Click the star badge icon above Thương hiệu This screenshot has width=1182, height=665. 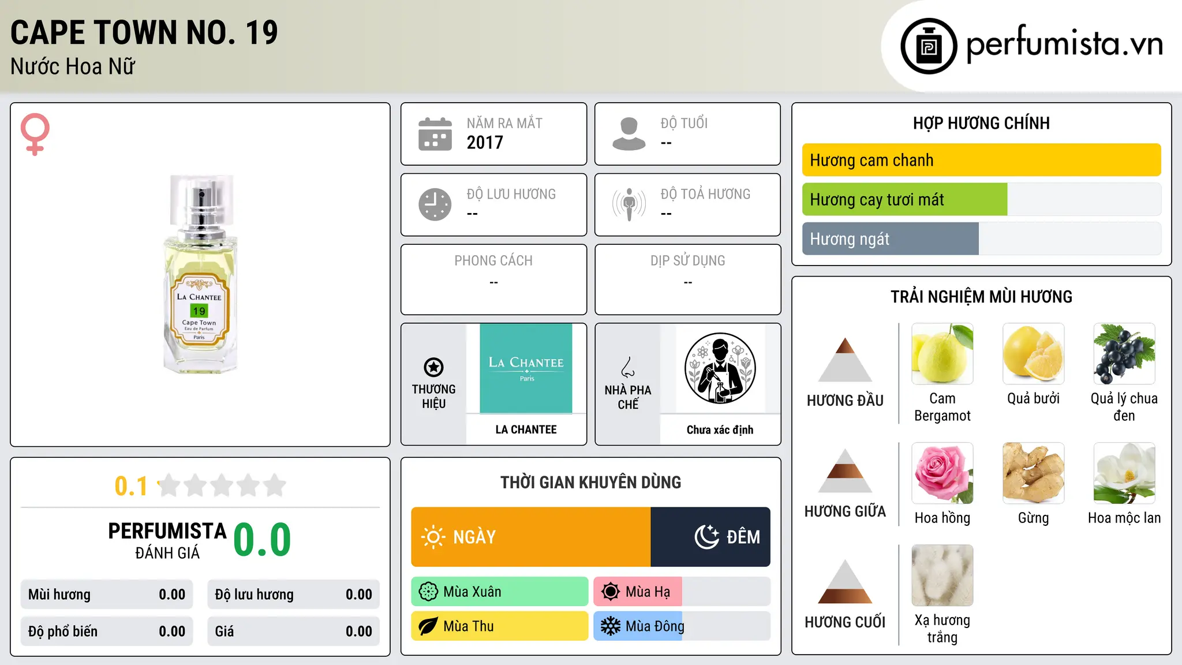pyautogui.click(x=433, y=367)
